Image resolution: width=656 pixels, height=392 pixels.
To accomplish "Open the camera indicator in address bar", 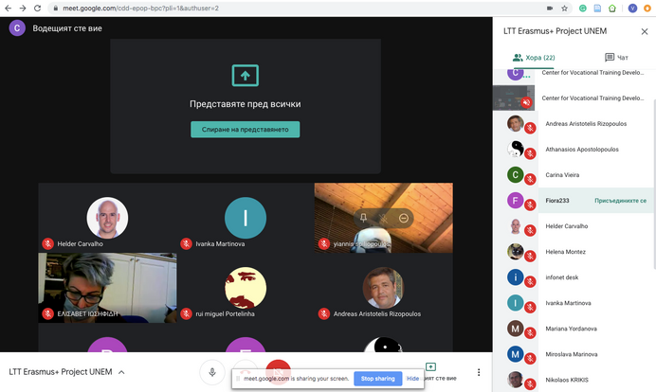I will [550, 8].
